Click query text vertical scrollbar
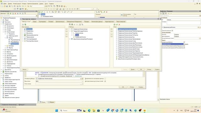The width and height of the screenshot is (201, 113). point(144,74)
